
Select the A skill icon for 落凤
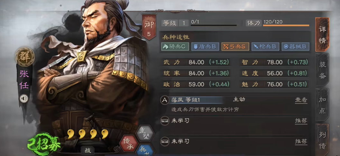[x=165, y=100]
